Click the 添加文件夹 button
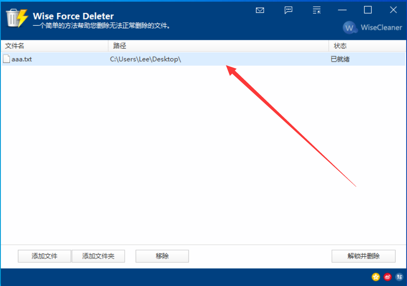The width and height of the screenshot is (407, 286). coord(98,256)
